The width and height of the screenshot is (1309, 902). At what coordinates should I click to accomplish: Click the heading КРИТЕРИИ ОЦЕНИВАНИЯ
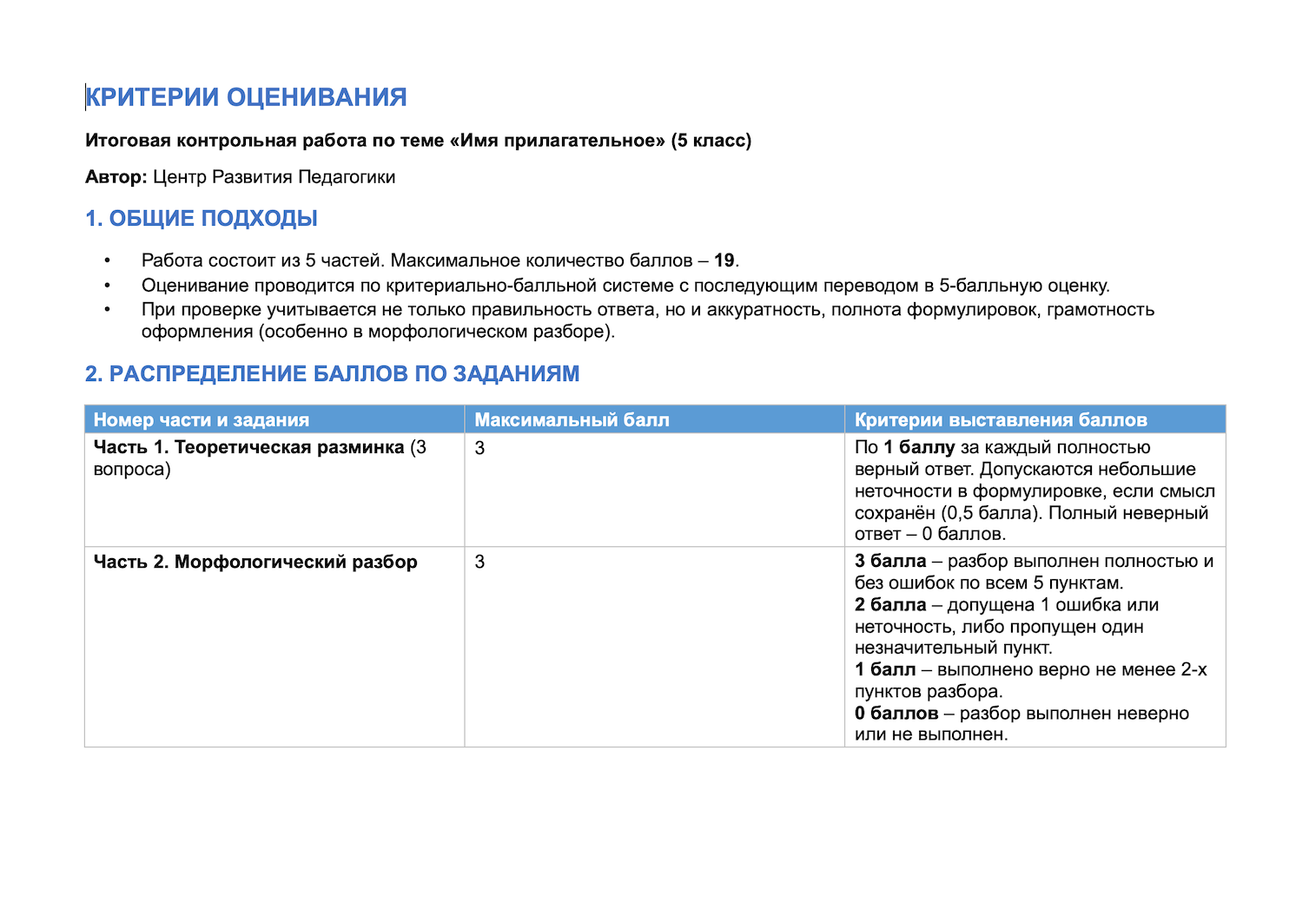pos(246,97)
